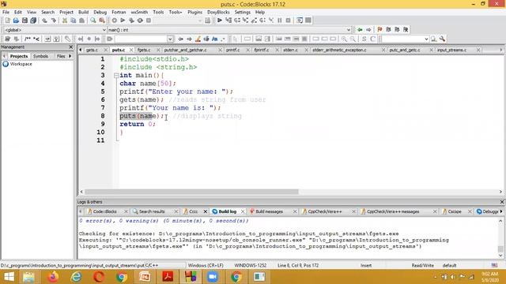
Task: Click the Rebuild icon
Action: (x=140, y=21)
